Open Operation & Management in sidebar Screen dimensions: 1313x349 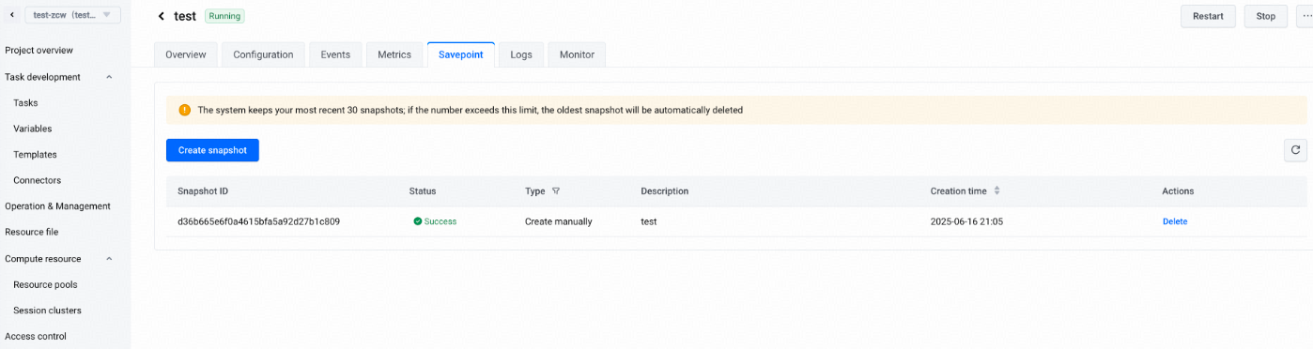coord(57,206)
